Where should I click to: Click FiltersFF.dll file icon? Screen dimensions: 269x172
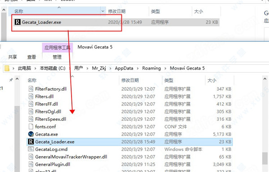click(31, 104)
